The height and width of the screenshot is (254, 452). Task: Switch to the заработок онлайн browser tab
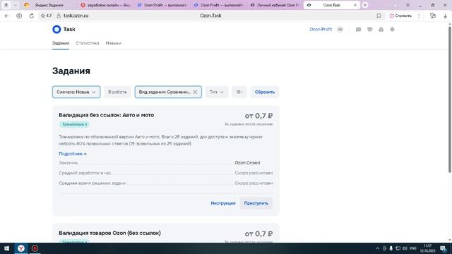click(x=105, y=5)
